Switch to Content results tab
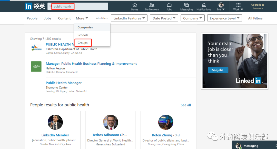277x149 pixels. point(64,18)
